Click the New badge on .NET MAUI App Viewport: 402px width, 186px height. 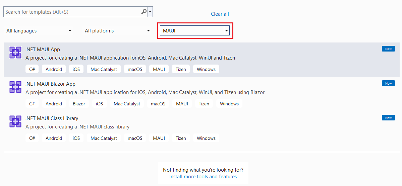click(x=388, y=49)
